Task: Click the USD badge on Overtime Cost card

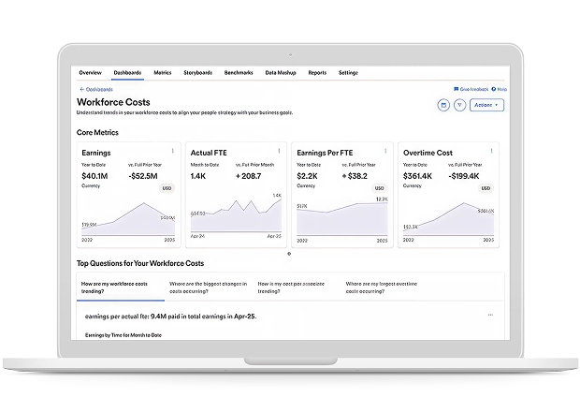Action: point(486,188)
